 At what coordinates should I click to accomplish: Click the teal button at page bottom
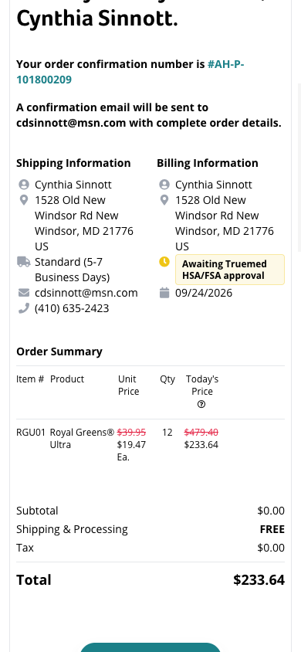[x=150, y=647]
